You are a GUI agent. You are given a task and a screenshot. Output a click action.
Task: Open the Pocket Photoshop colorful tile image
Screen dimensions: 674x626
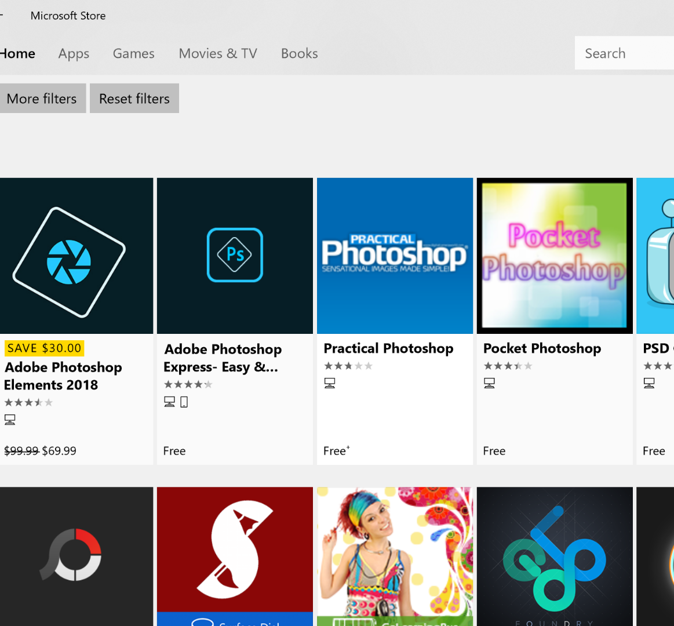coord(555,256)
